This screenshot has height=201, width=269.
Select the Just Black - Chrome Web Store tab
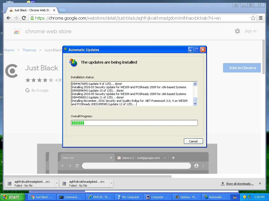(32, 10)
